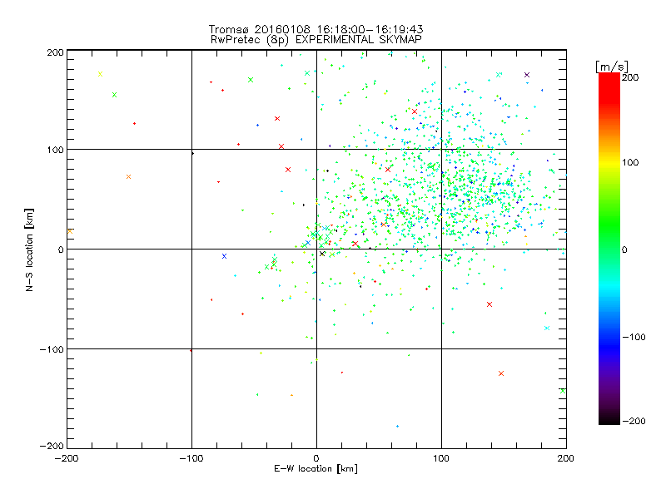This screenshot has width=666, height=499.
Task: Click the yellow X marker in the top-left quadrant
Action: tap(100, 74)
